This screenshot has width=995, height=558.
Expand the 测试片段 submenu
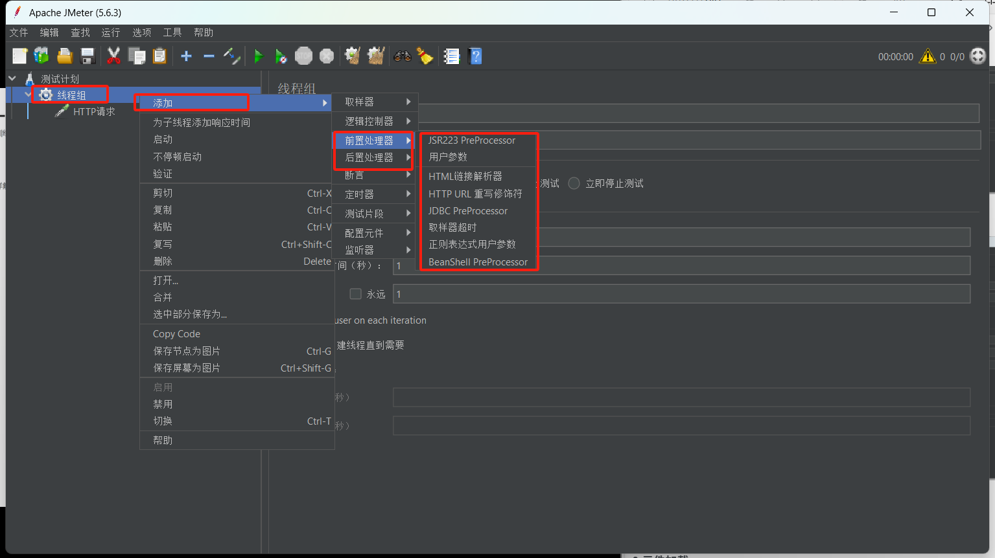(x=375, y=214)
